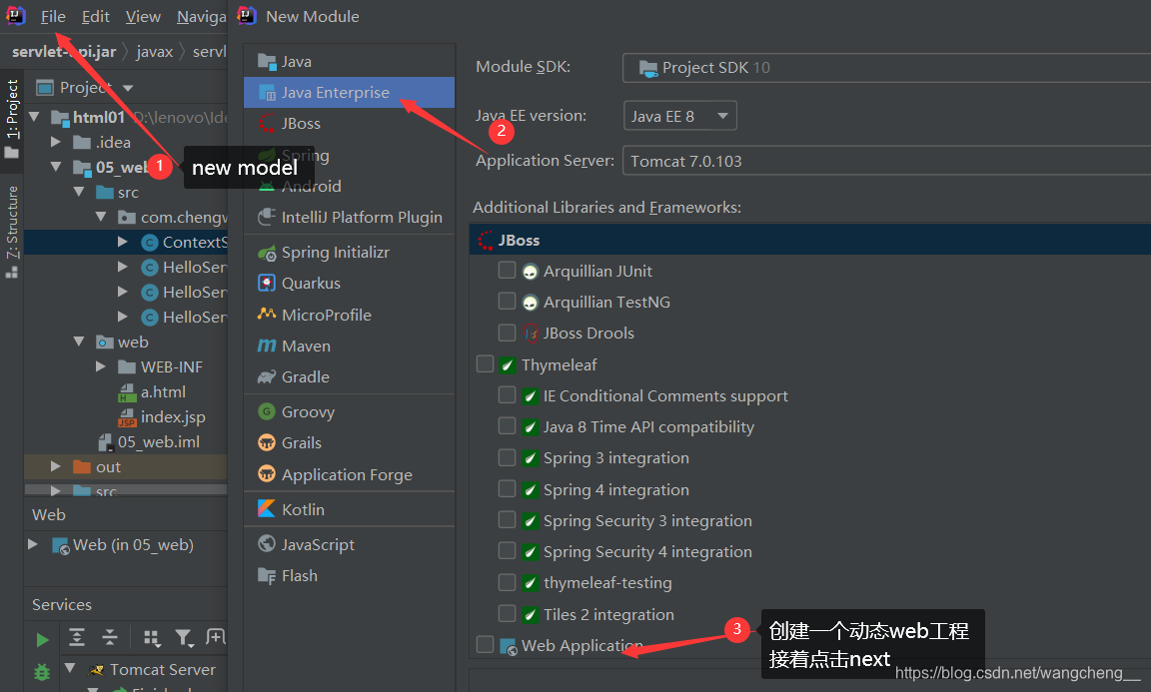Expand the out folder
This screenshot has height=692, width=1151.
click(56, 466)
